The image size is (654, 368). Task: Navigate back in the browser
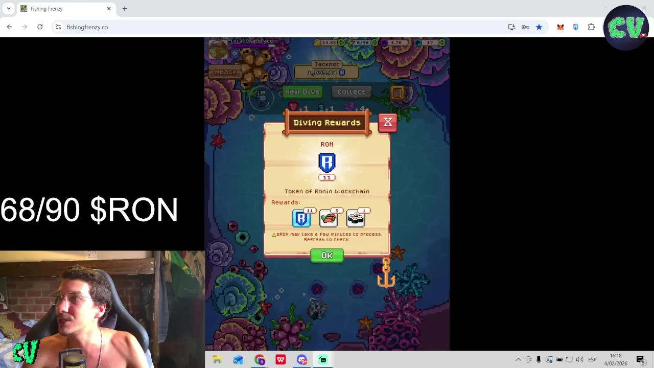[9, 27]
